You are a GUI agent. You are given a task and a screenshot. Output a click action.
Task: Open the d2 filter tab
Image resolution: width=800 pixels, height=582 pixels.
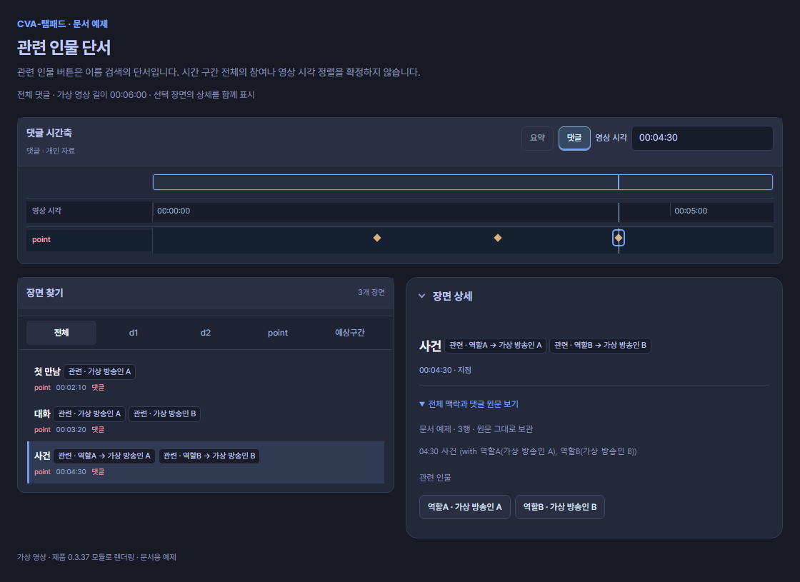(x=206, y=333)
